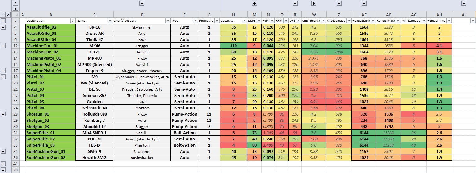
Task: Expand the row group beside row 28
Action: [x=3, y=114]
